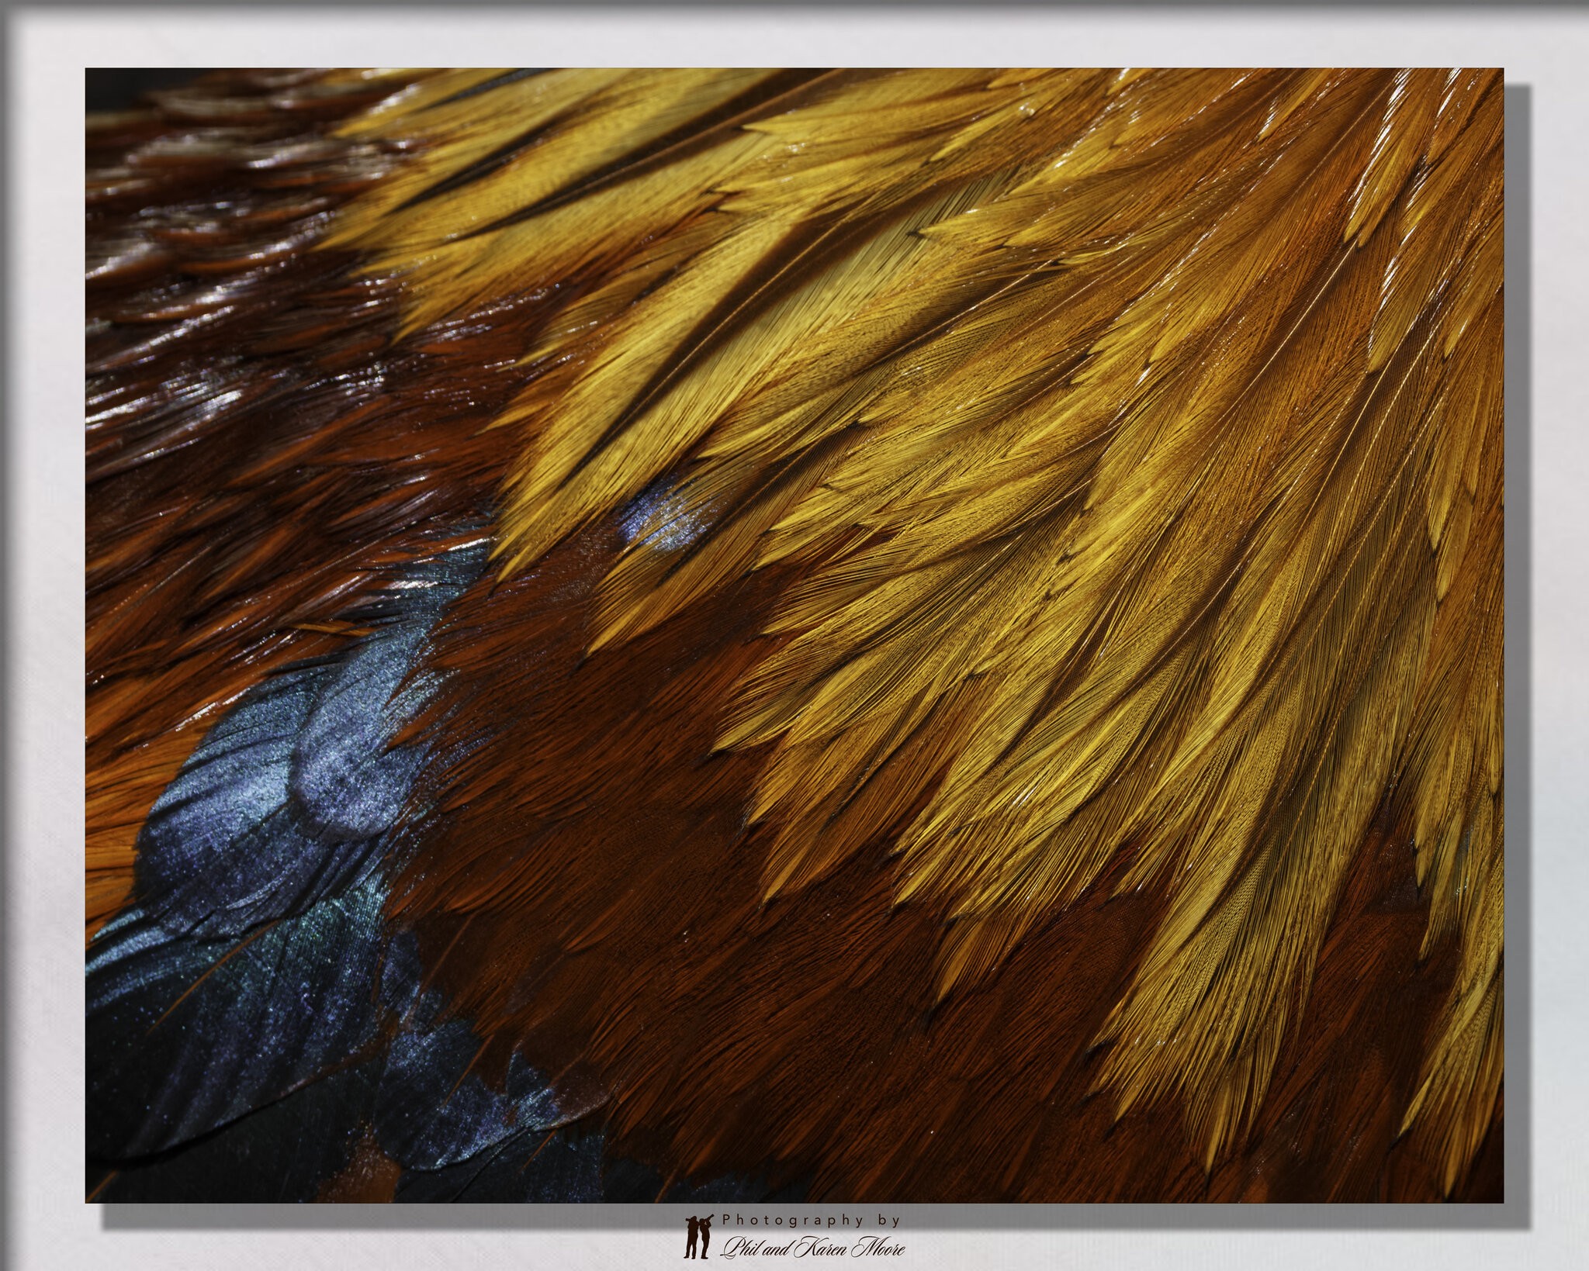Click the 'Phil and Karen Moore' signature

tap(812, 1248)
